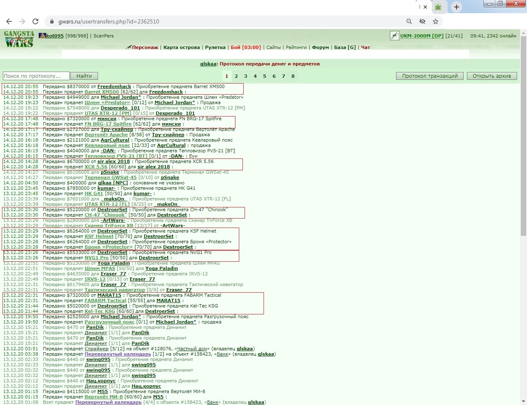The height and width of the screenshot is (405, 527).
Task: Click the crossed-eye tracking icon in address bar
Action: [x=422, y=21]
